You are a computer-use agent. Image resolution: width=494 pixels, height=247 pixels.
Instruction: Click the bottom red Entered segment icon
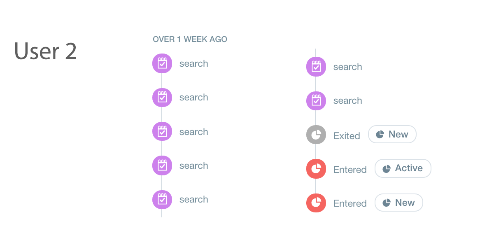point(316,203)
